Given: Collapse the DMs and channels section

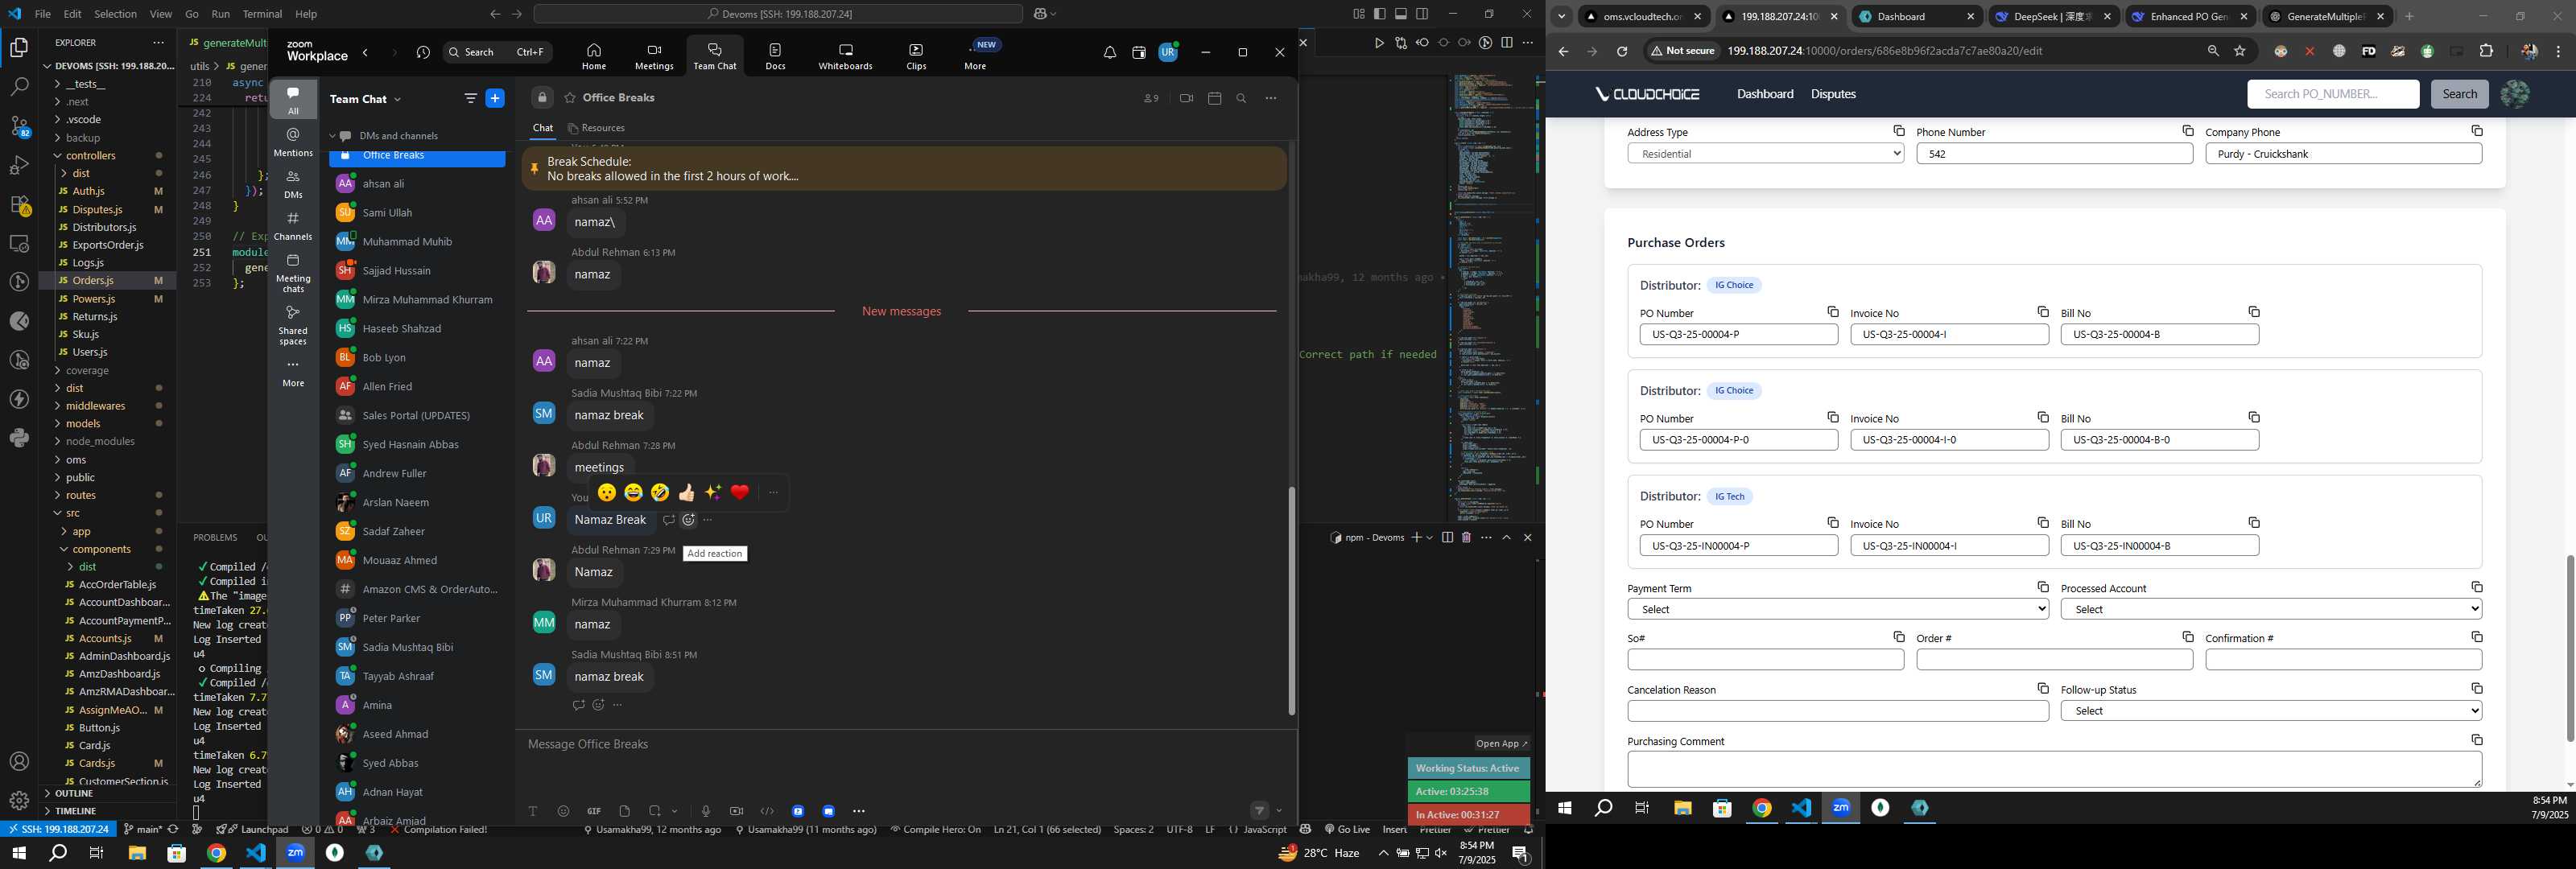Looking at the screenshot, I should [333, 136].
